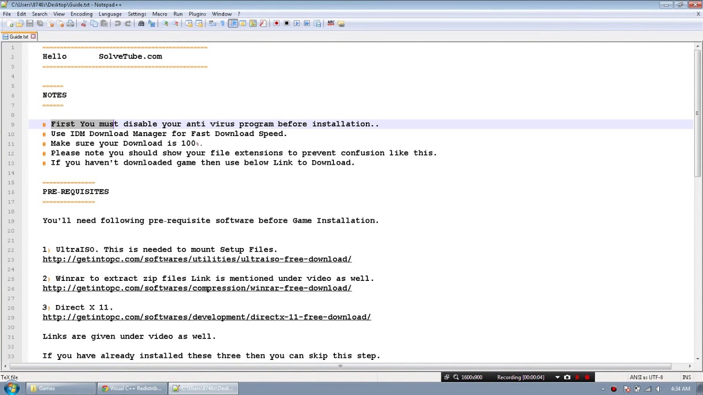Image resolution: width=703 pixels, height=395 pixels.
Task: Click the 4:34 AM system clock
Action: point(680,389)
